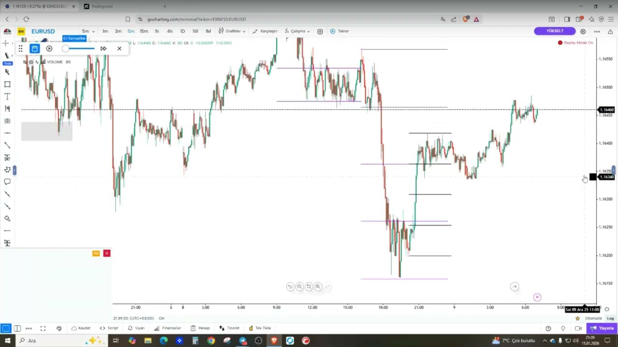Viewport: 618px width, 347px height.
Task: Select the Text annotation tool
Action: pyautogui.click(x=7, y=96)
